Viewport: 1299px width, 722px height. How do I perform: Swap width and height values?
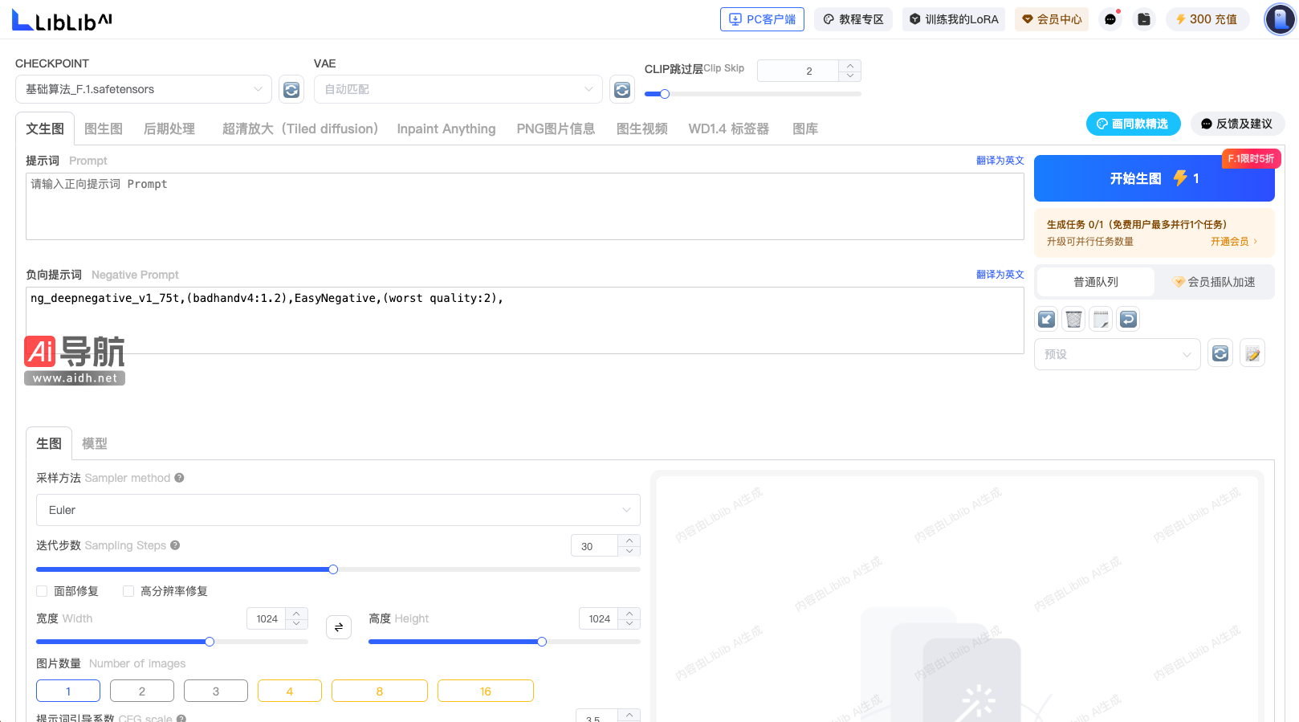click(x=339, y=627)
